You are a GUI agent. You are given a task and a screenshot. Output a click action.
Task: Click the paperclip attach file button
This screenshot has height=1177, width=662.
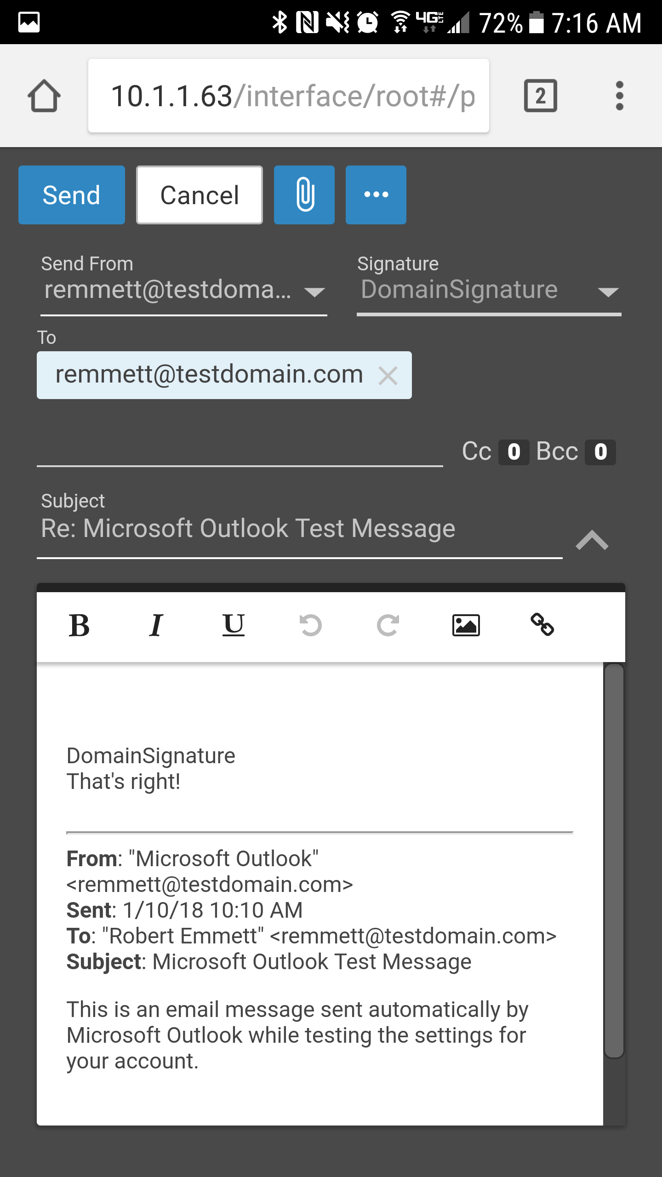point(304,195)
